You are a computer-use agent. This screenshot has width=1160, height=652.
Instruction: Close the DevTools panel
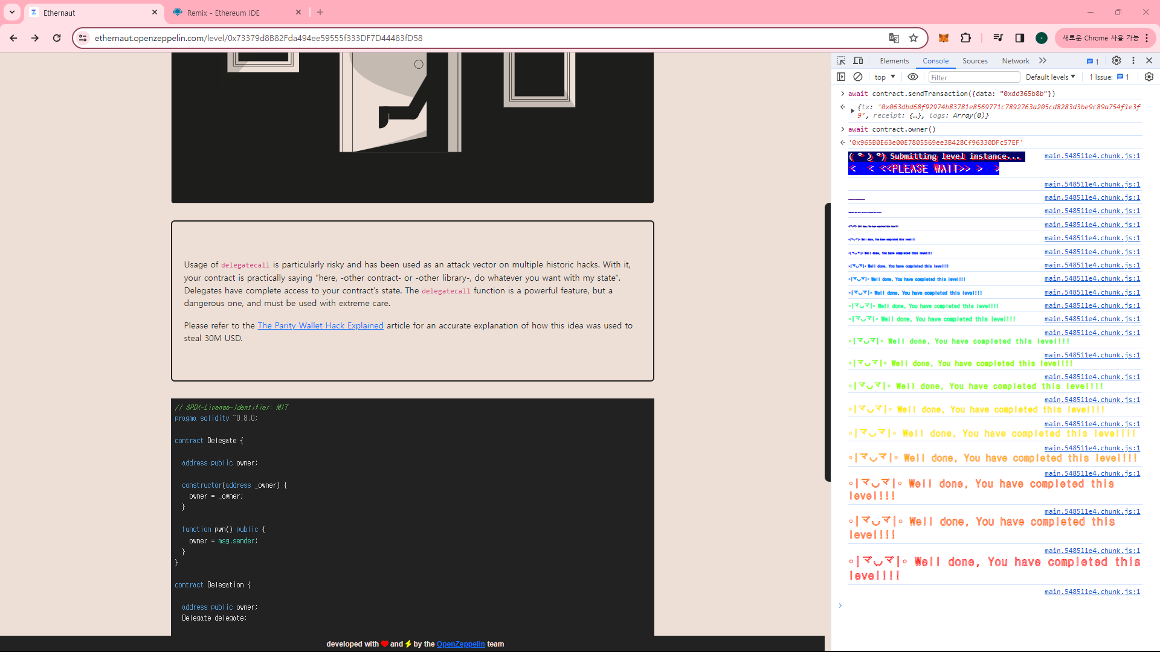tap(1149, 60)
